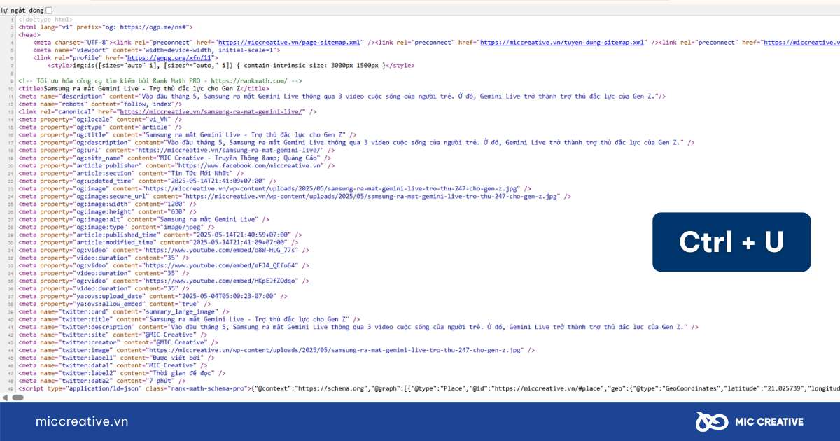Click the twitter:image line
Viewport: 840px width, 441px height.
click(277, 350)
